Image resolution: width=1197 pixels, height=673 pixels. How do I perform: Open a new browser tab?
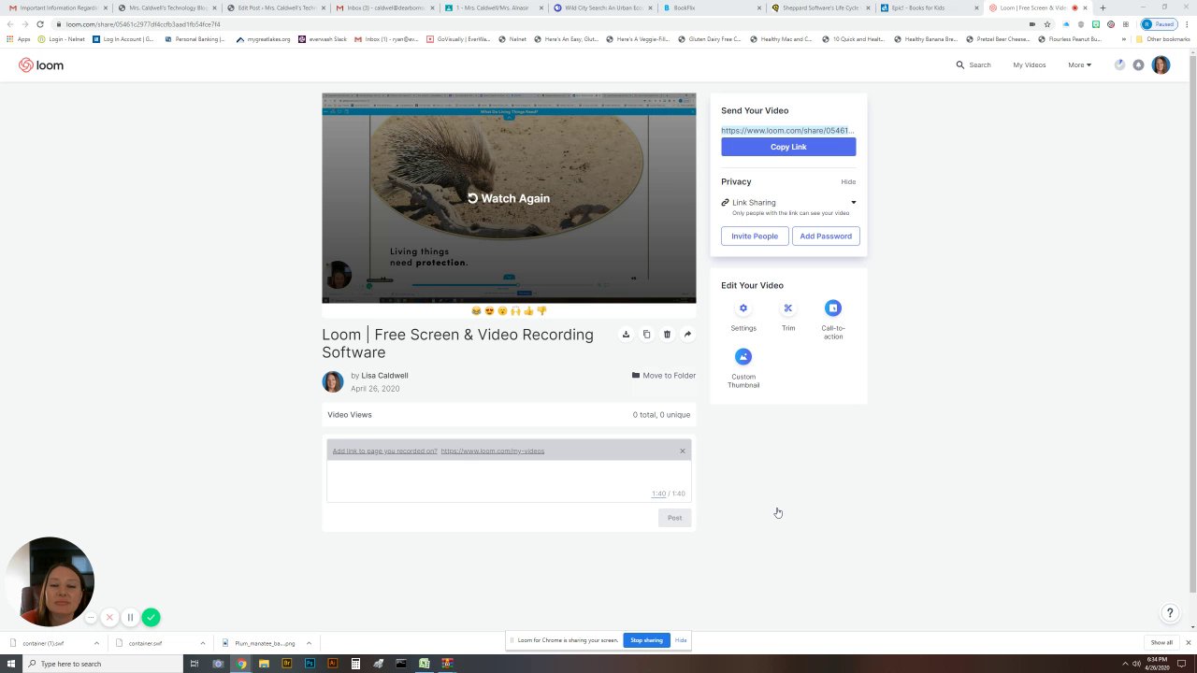(x=1103, y=7)
